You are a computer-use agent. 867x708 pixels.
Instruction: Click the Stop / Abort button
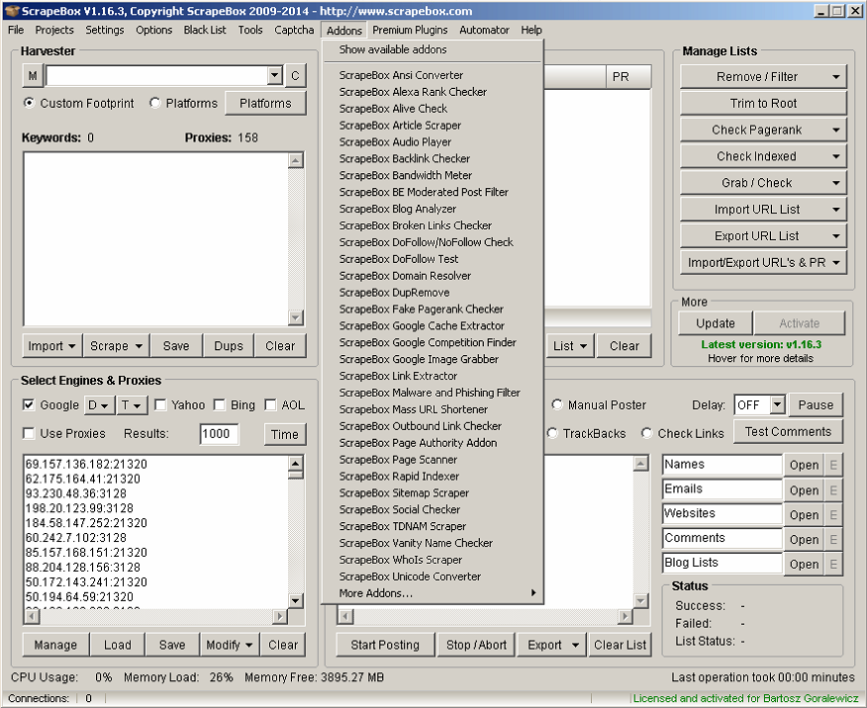click(x=476, y=645)
